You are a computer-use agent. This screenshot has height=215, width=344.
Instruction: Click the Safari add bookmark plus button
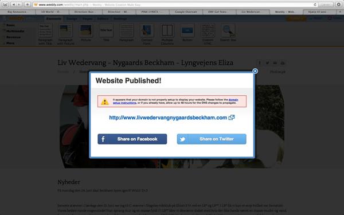pyautogui.click(x=27, y=5)
